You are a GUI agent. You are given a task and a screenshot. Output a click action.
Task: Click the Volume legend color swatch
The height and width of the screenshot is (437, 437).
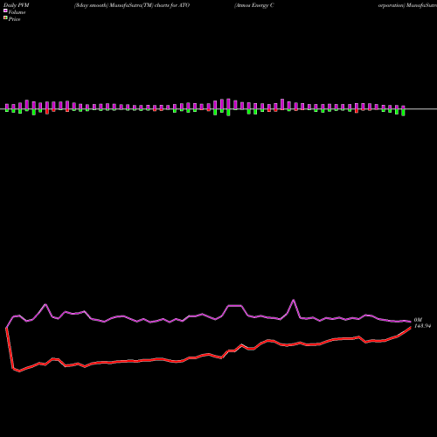[x=5, y=11]
